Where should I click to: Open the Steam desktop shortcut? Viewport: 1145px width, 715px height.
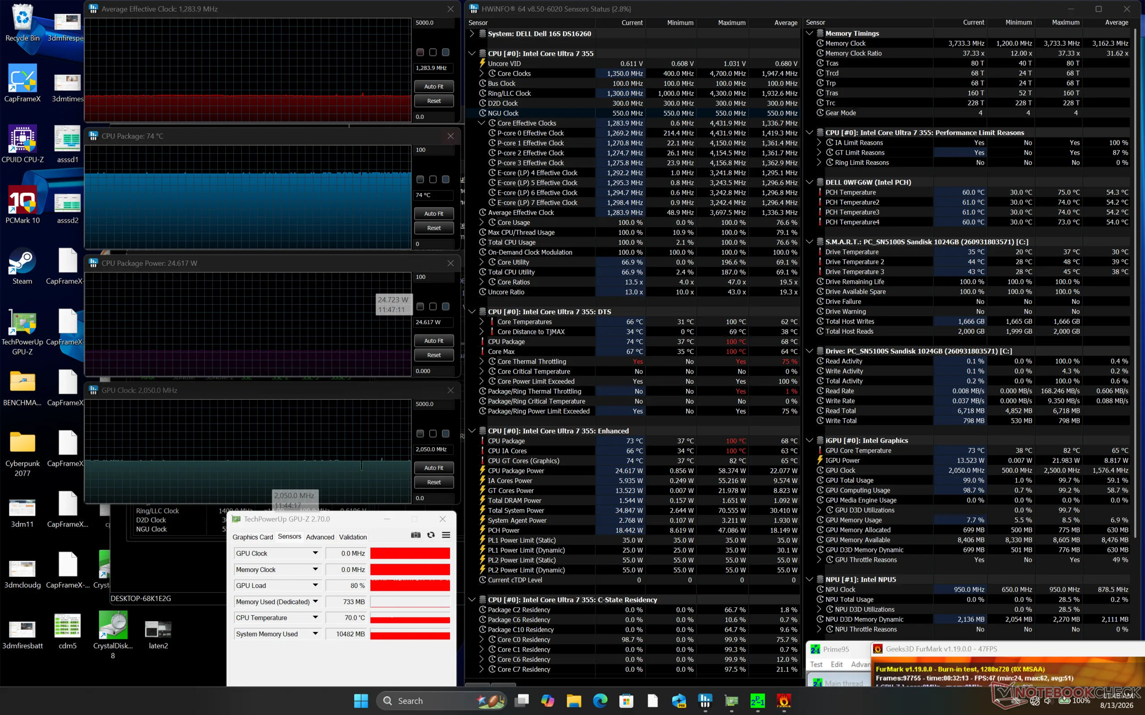coord(22,266)
